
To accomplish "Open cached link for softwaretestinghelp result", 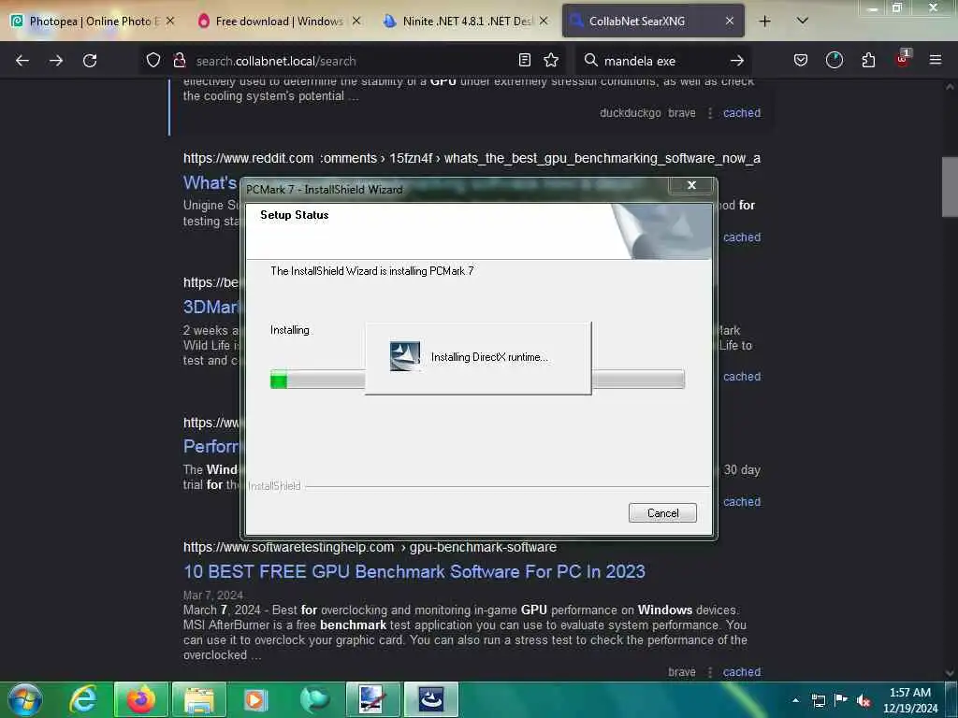I will coord(742,672).
